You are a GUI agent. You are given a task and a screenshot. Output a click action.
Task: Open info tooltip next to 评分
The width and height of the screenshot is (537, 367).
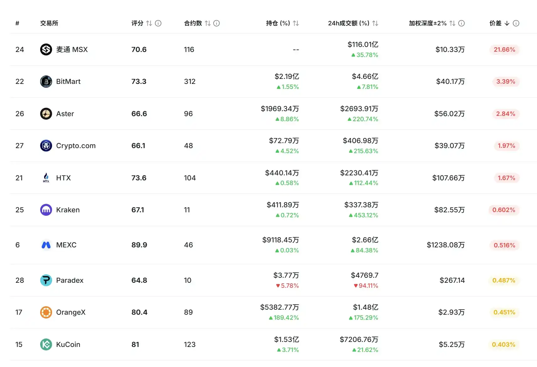point(158,23)
